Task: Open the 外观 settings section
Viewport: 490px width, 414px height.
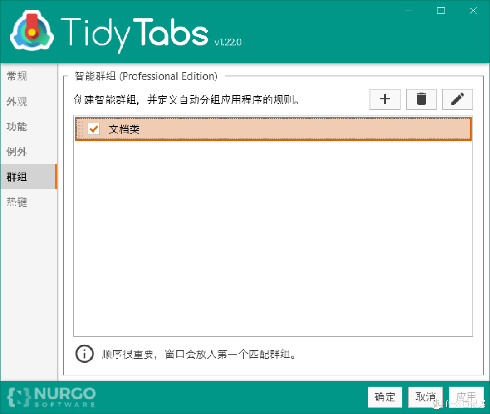Action: click(x=16, y=102)
